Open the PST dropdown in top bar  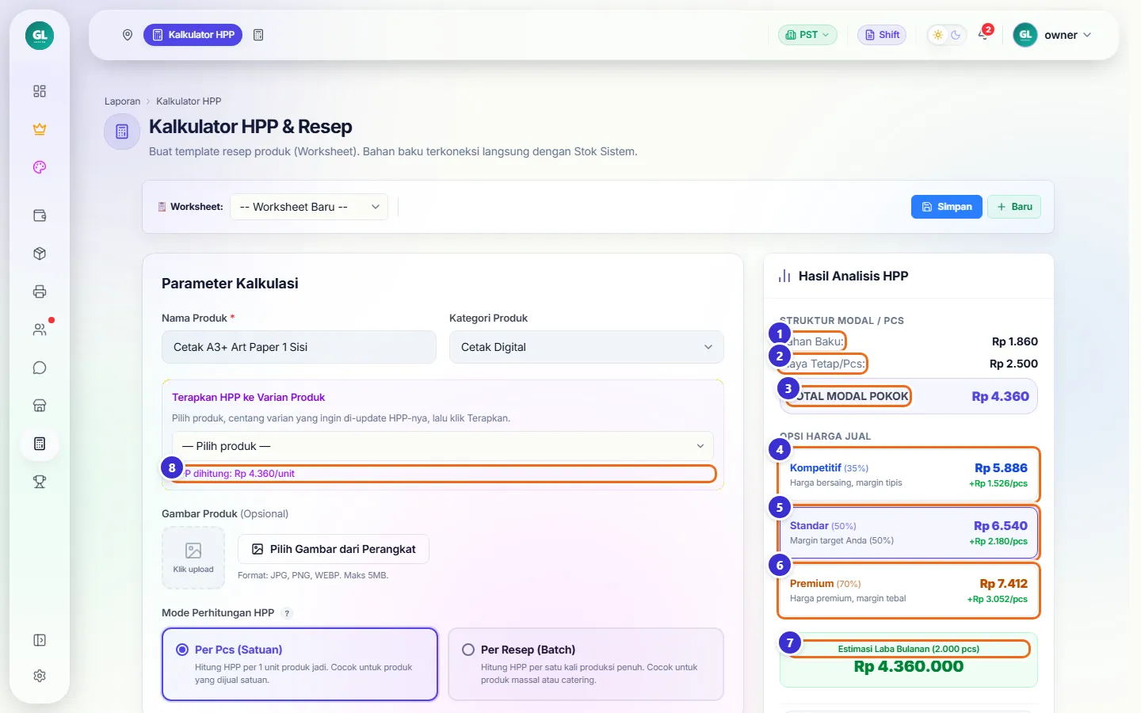(x=807, y=35)
